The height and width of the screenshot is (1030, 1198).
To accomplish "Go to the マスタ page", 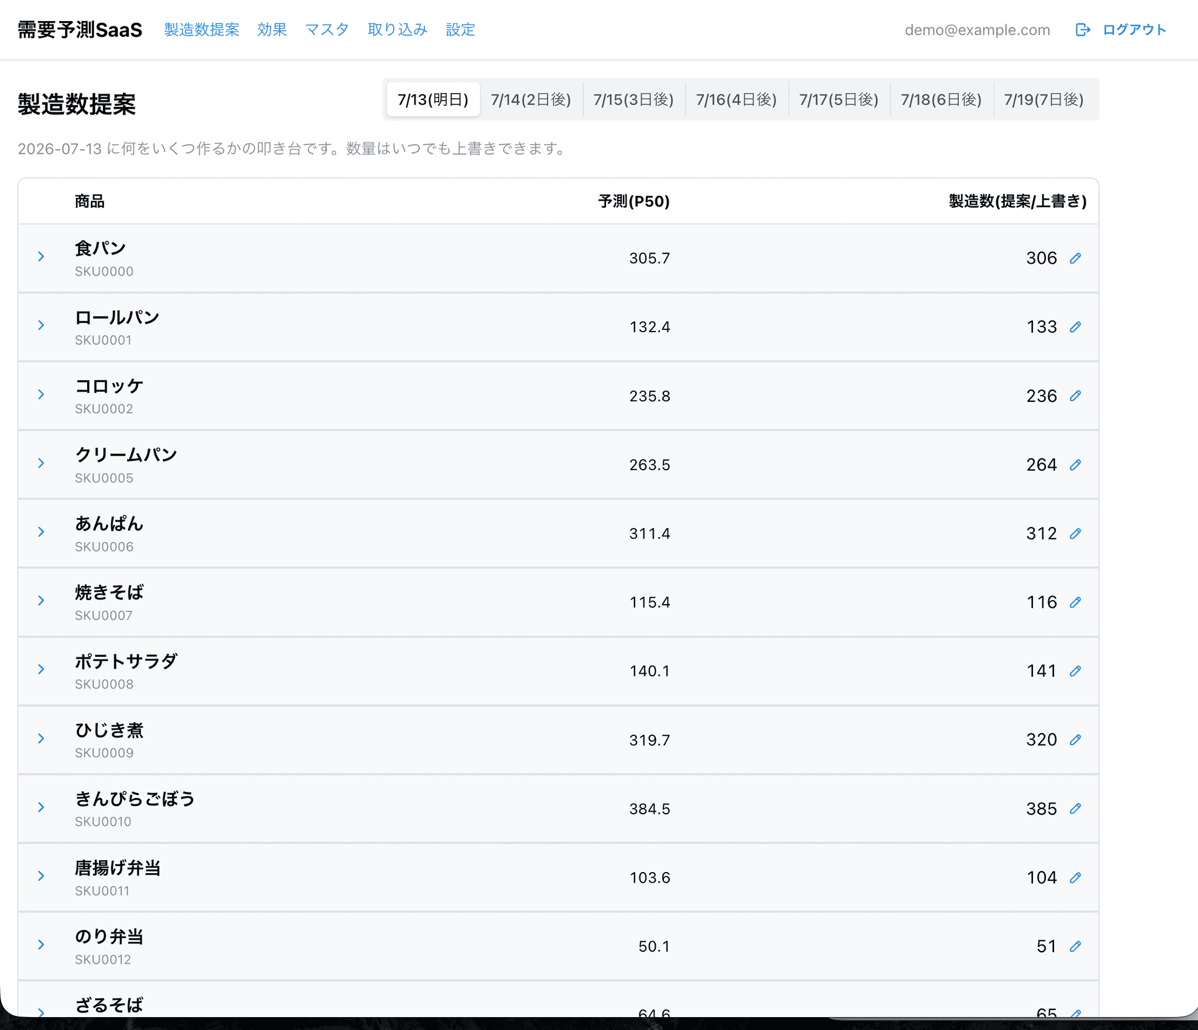I will [x=327, y=30].
